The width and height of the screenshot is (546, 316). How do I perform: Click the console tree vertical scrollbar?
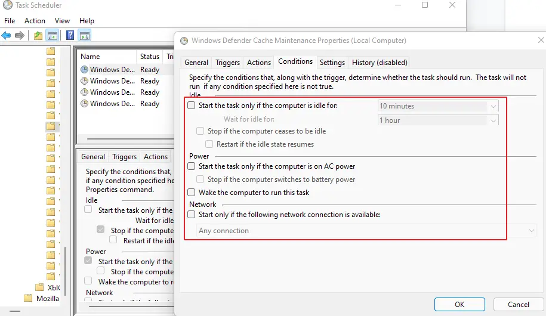click(x=65, y=271)
